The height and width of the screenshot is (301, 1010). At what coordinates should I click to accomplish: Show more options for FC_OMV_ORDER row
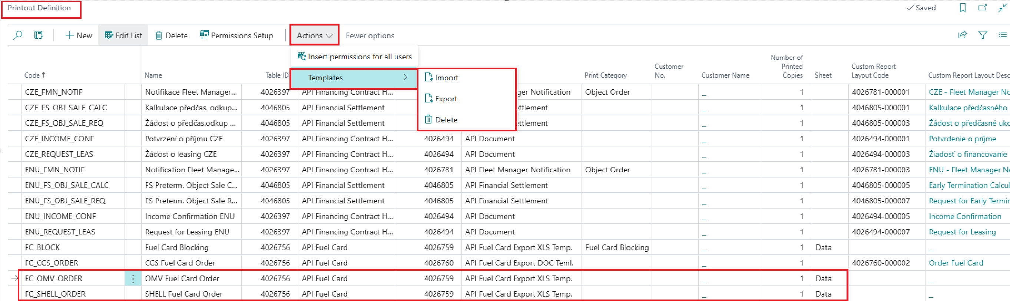133,278
